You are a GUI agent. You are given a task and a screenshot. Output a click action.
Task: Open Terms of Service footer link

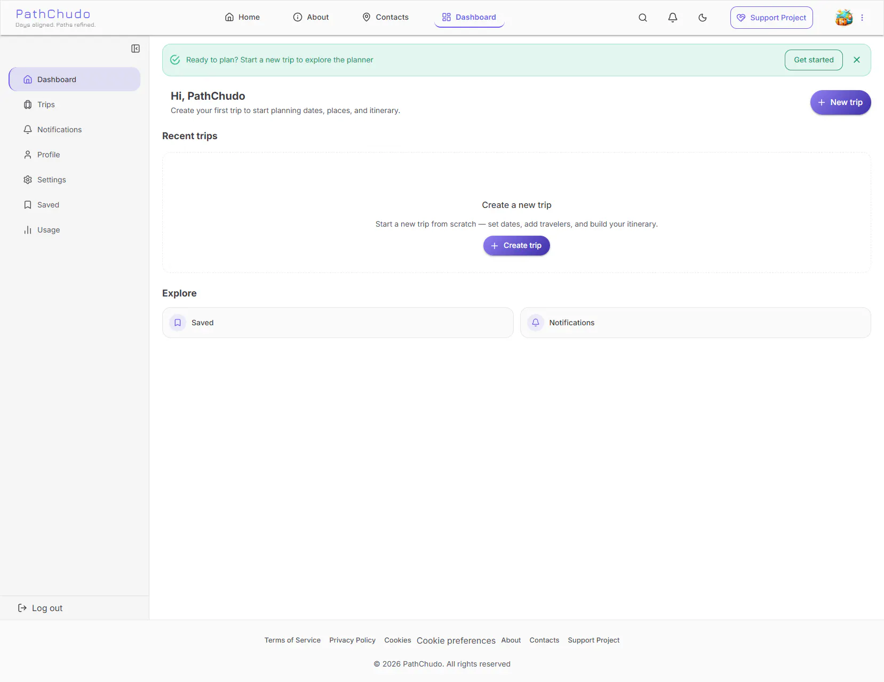292,640
